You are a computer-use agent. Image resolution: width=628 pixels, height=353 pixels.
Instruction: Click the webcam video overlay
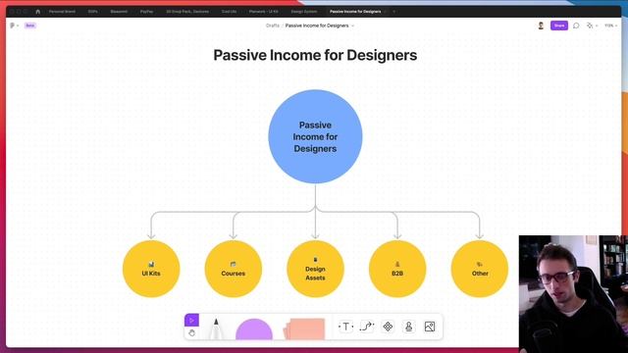point(573,294)
